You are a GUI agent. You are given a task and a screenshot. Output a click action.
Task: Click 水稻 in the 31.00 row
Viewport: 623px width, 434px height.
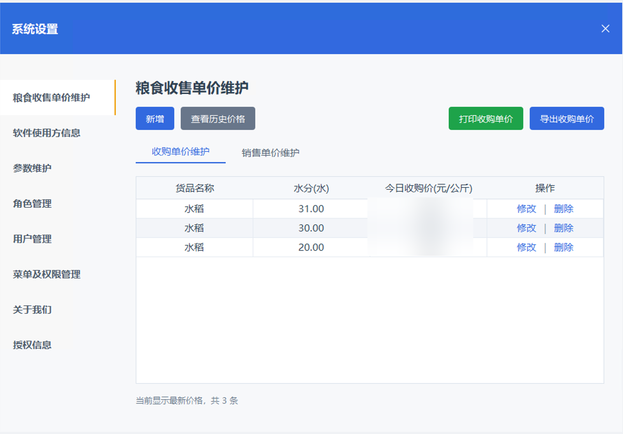point(194,209)
